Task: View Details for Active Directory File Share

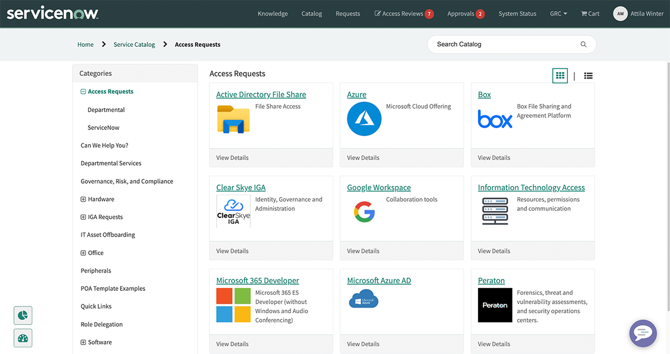Action: [x=232, y=158]
